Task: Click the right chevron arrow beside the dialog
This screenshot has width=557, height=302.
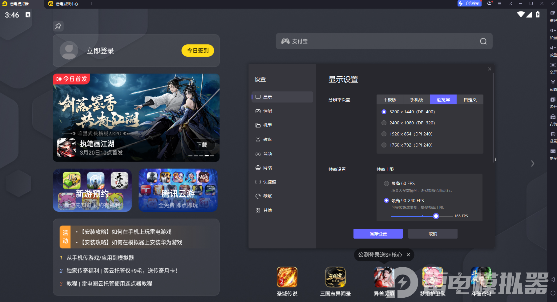Action: (533, 163)
